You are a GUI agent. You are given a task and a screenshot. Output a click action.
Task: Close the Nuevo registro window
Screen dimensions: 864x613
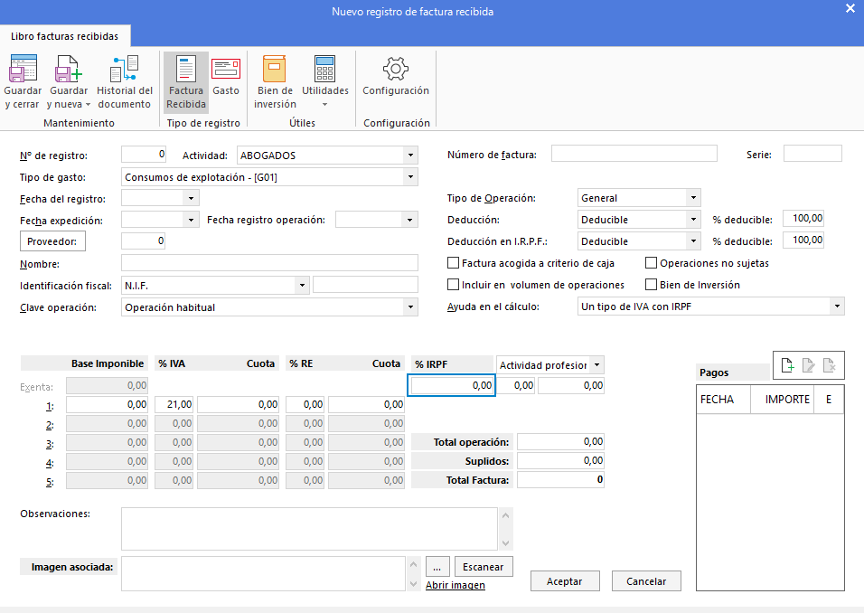[850, 8]
